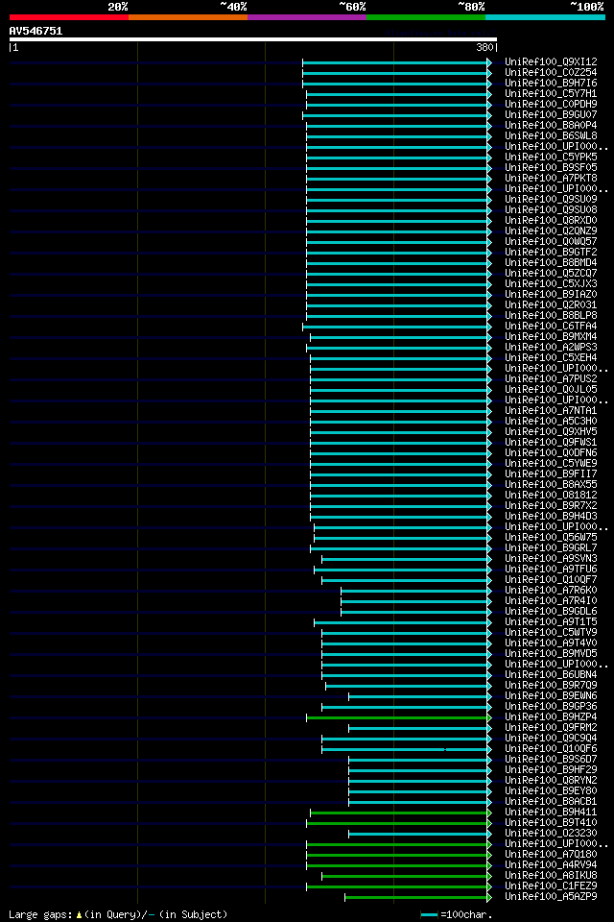Select the UniRef100_O81812 sequence name
The width and height of the screenshot is (614, 922).
click(x=551, y=496)
